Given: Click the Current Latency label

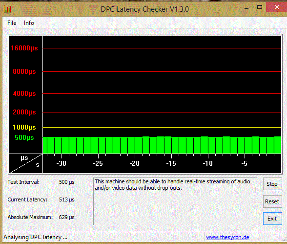Looking at the screenshot, I should pos(27,200).
